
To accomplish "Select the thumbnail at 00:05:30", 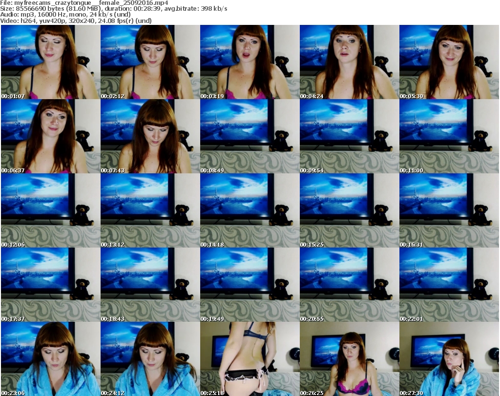I will point(448,62).
